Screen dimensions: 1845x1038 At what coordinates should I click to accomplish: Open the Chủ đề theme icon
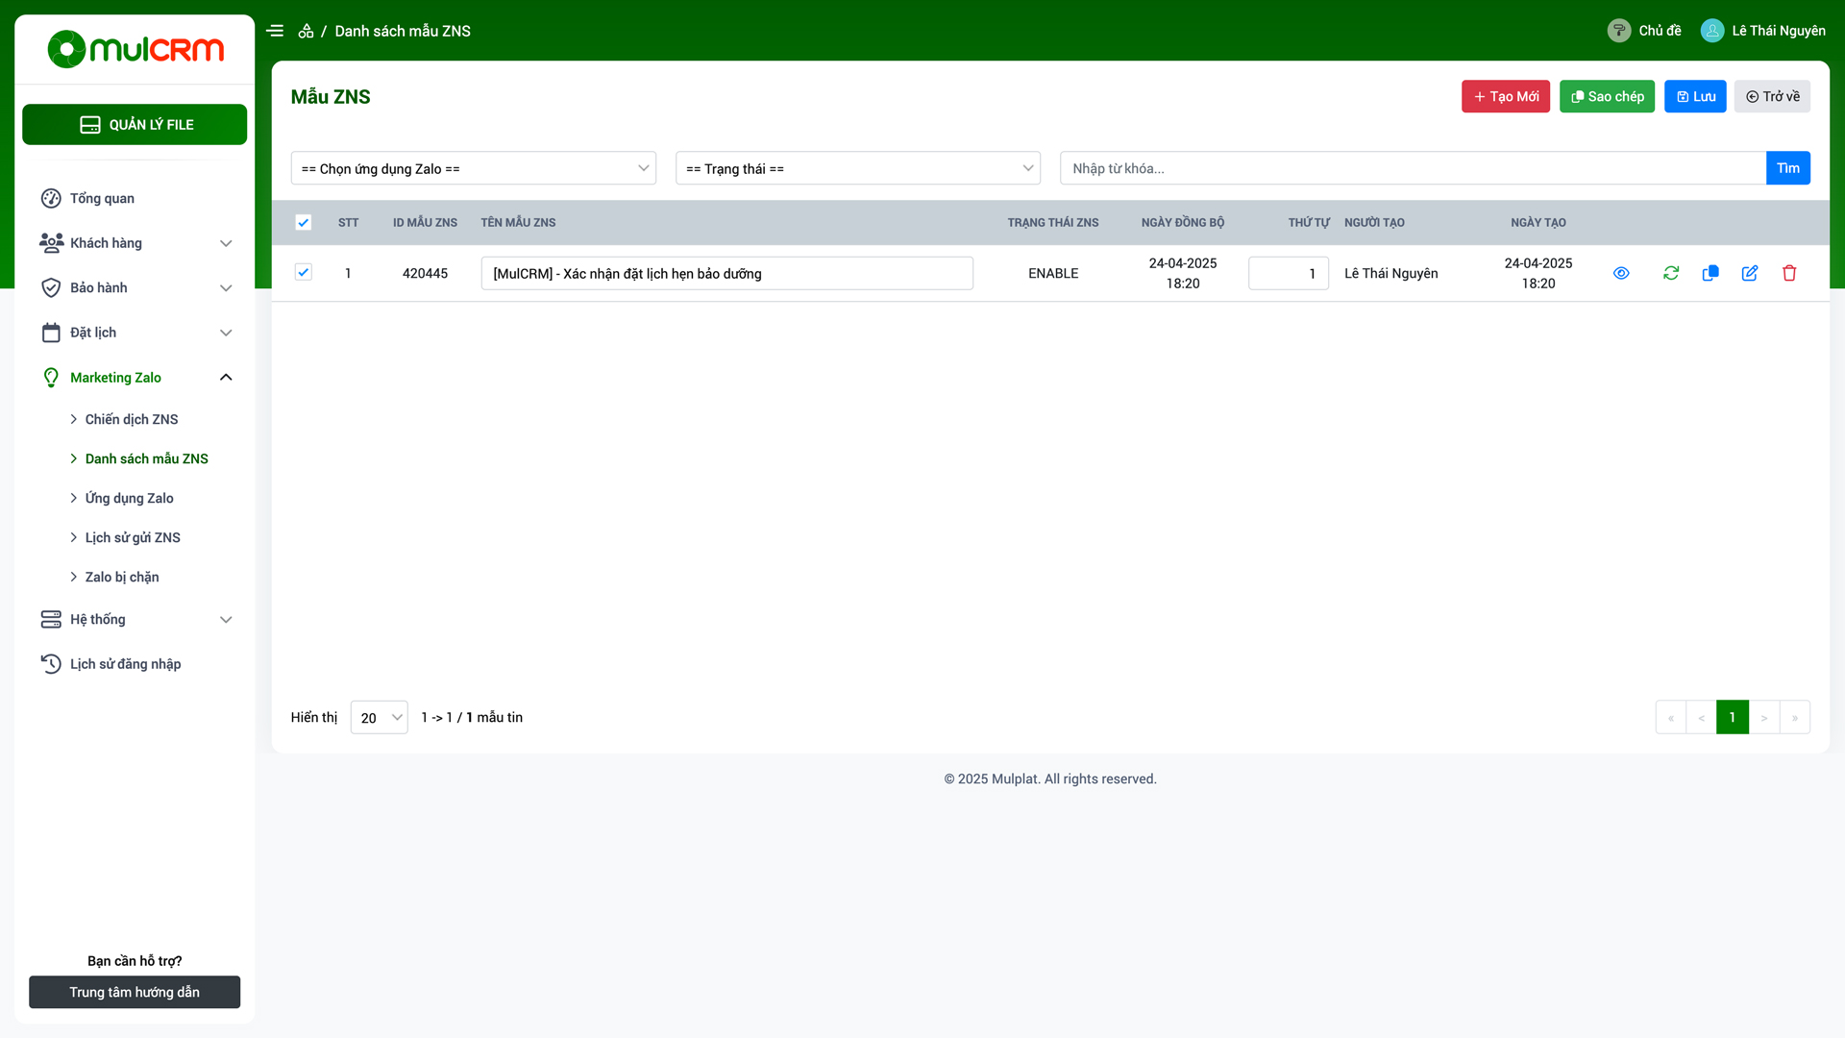pos(1619,31)
